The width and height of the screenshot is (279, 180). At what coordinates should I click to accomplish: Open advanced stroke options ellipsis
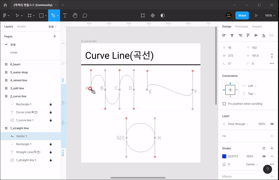click(272, 164)
